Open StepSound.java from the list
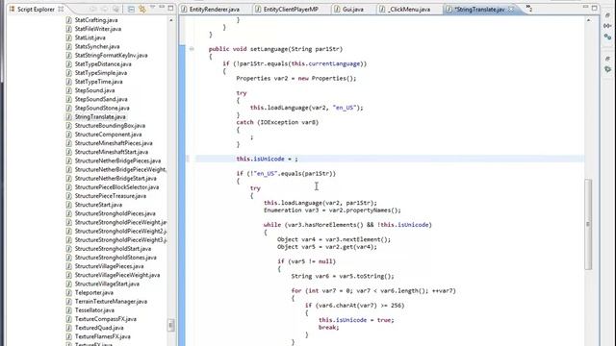Viewport: 616px width, 346px height. coord(94,90)
